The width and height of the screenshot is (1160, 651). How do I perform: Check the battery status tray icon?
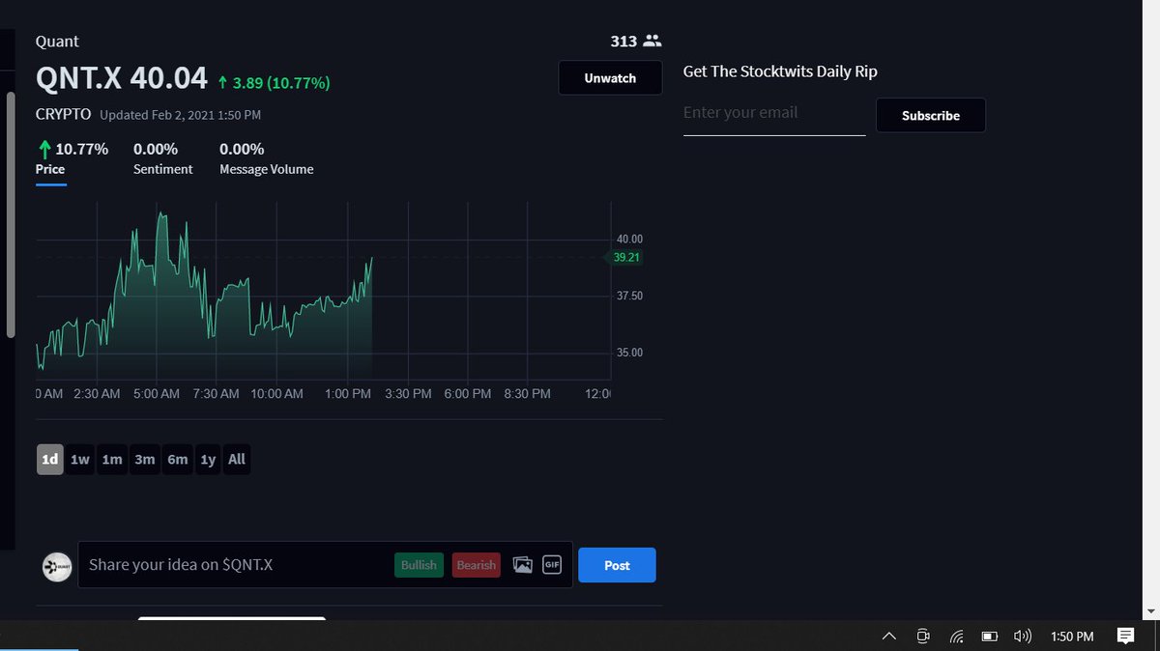click(989, 637)
